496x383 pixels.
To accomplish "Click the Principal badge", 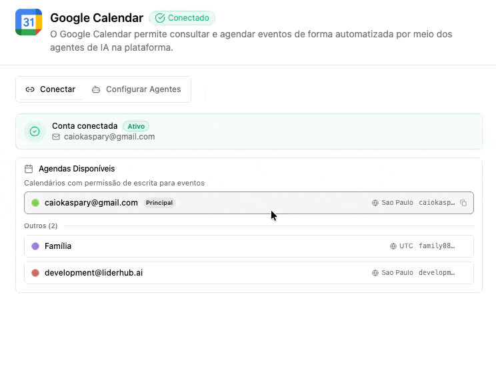I will [159, 203].
